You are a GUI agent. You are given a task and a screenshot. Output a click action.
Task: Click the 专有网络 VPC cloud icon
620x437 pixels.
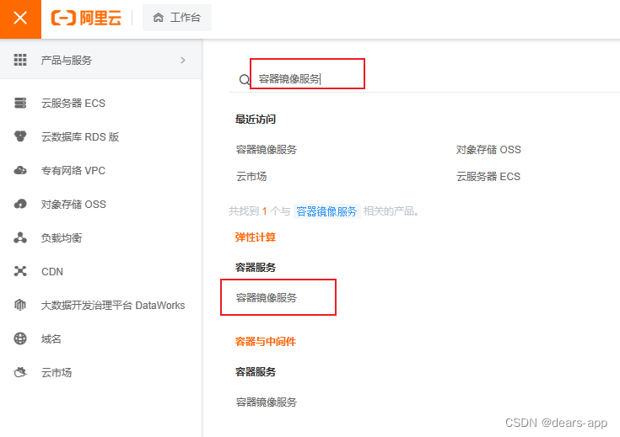20,171
